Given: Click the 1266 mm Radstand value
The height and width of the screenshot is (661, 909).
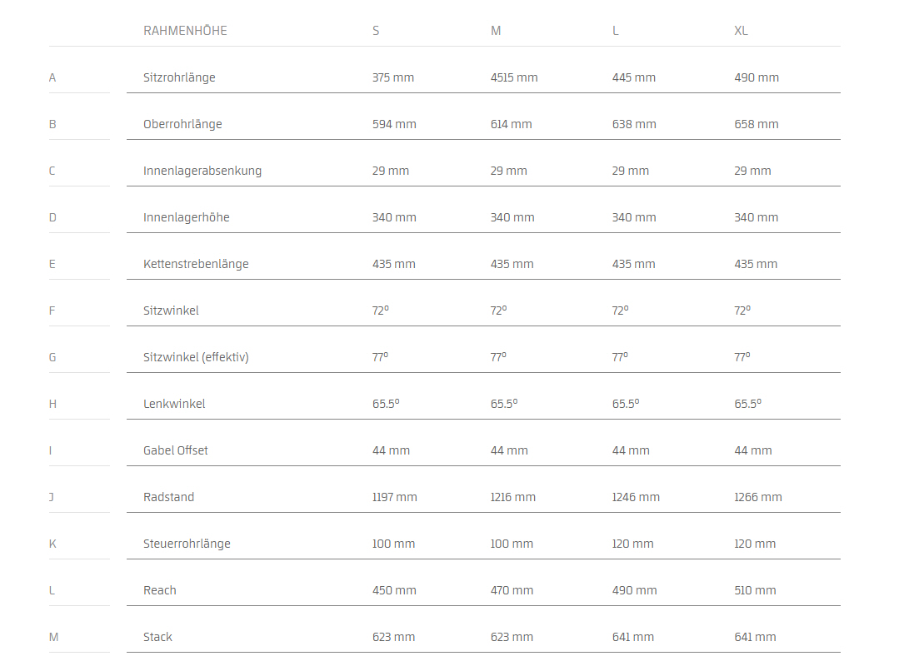Looking at the screenshot, I should (757, 497).
